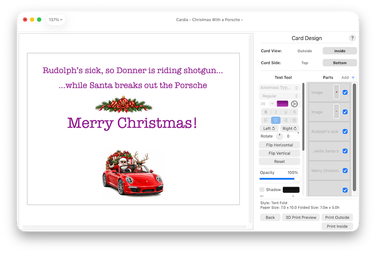Screen dimensions: 376x254
Task: Toggle the last unnamed part checkbox
Action: (x=345, y=190)
